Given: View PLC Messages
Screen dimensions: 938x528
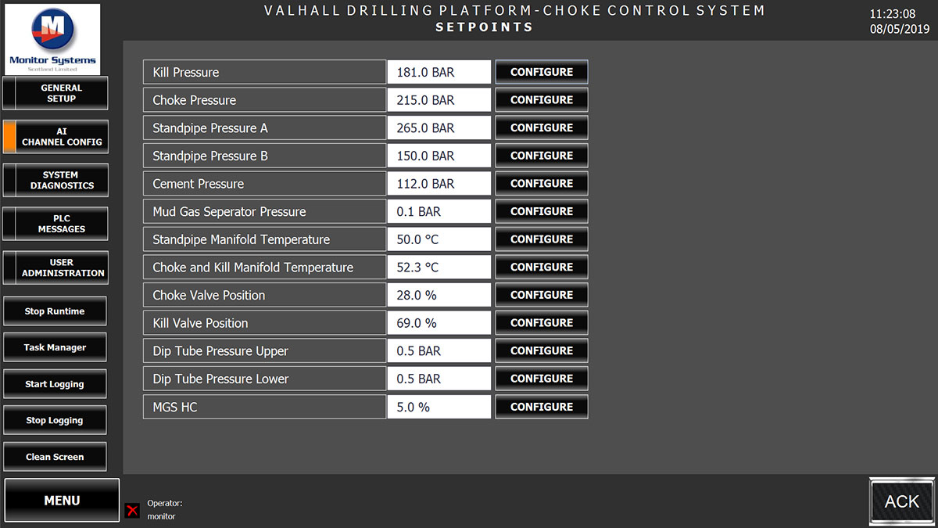Looking at the screenshot, I should point(55,224).
